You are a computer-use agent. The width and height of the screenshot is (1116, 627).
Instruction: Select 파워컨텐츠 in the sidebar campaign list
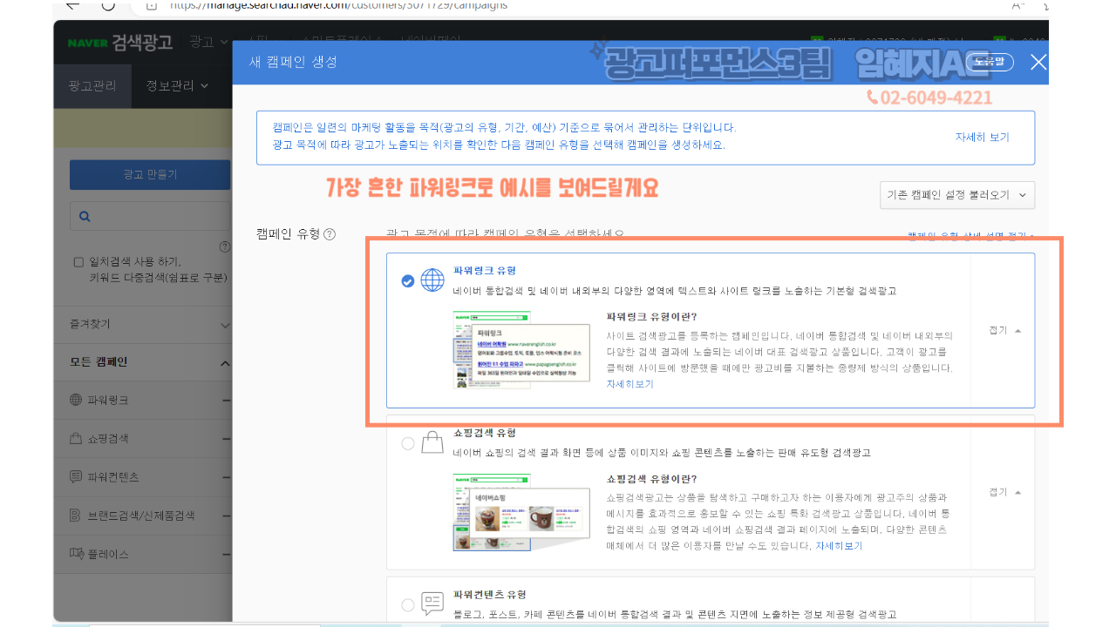113,477
